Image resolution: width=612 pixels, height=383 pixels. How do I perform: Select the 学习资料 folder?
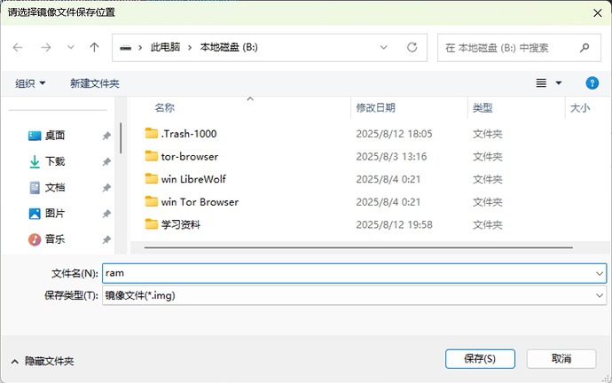(181, 224)
